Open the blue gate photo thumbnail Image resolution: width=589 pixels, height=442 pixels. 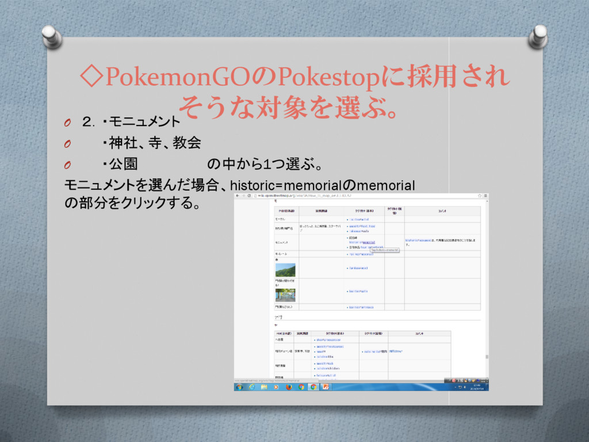285,295
